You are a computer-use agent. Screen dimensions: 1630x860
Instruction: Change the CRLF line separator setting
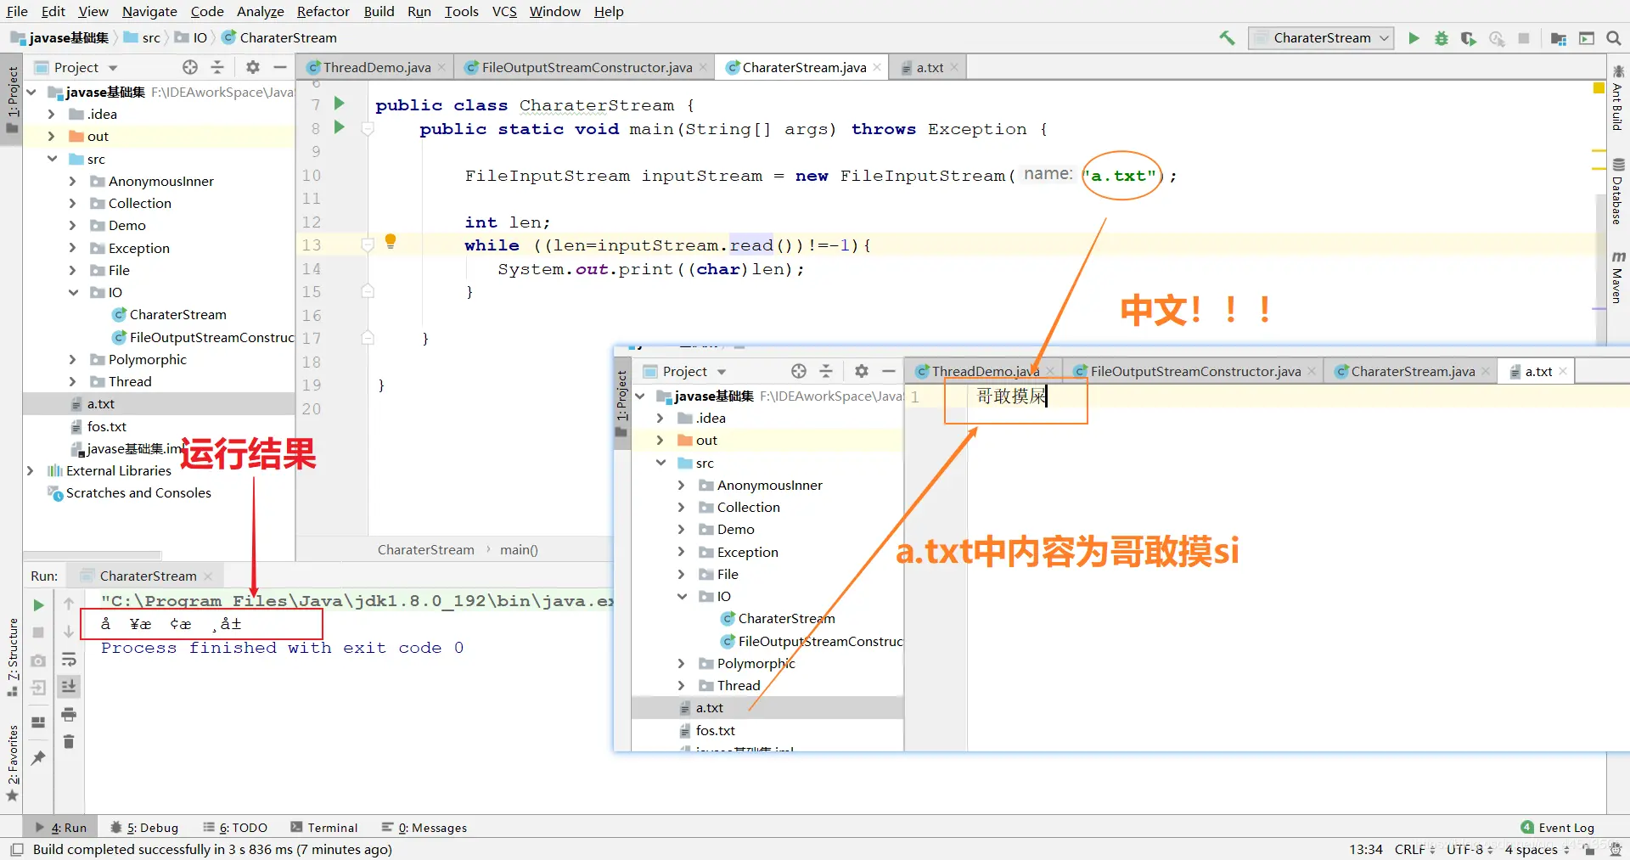[1414, 849]
